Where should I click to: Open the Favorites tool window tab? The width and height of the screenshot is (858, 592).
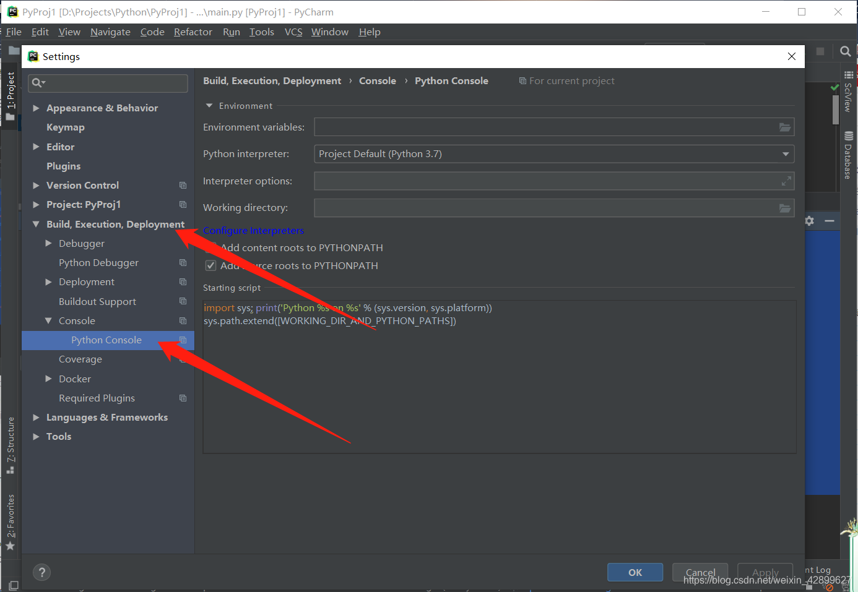(11, 522)
